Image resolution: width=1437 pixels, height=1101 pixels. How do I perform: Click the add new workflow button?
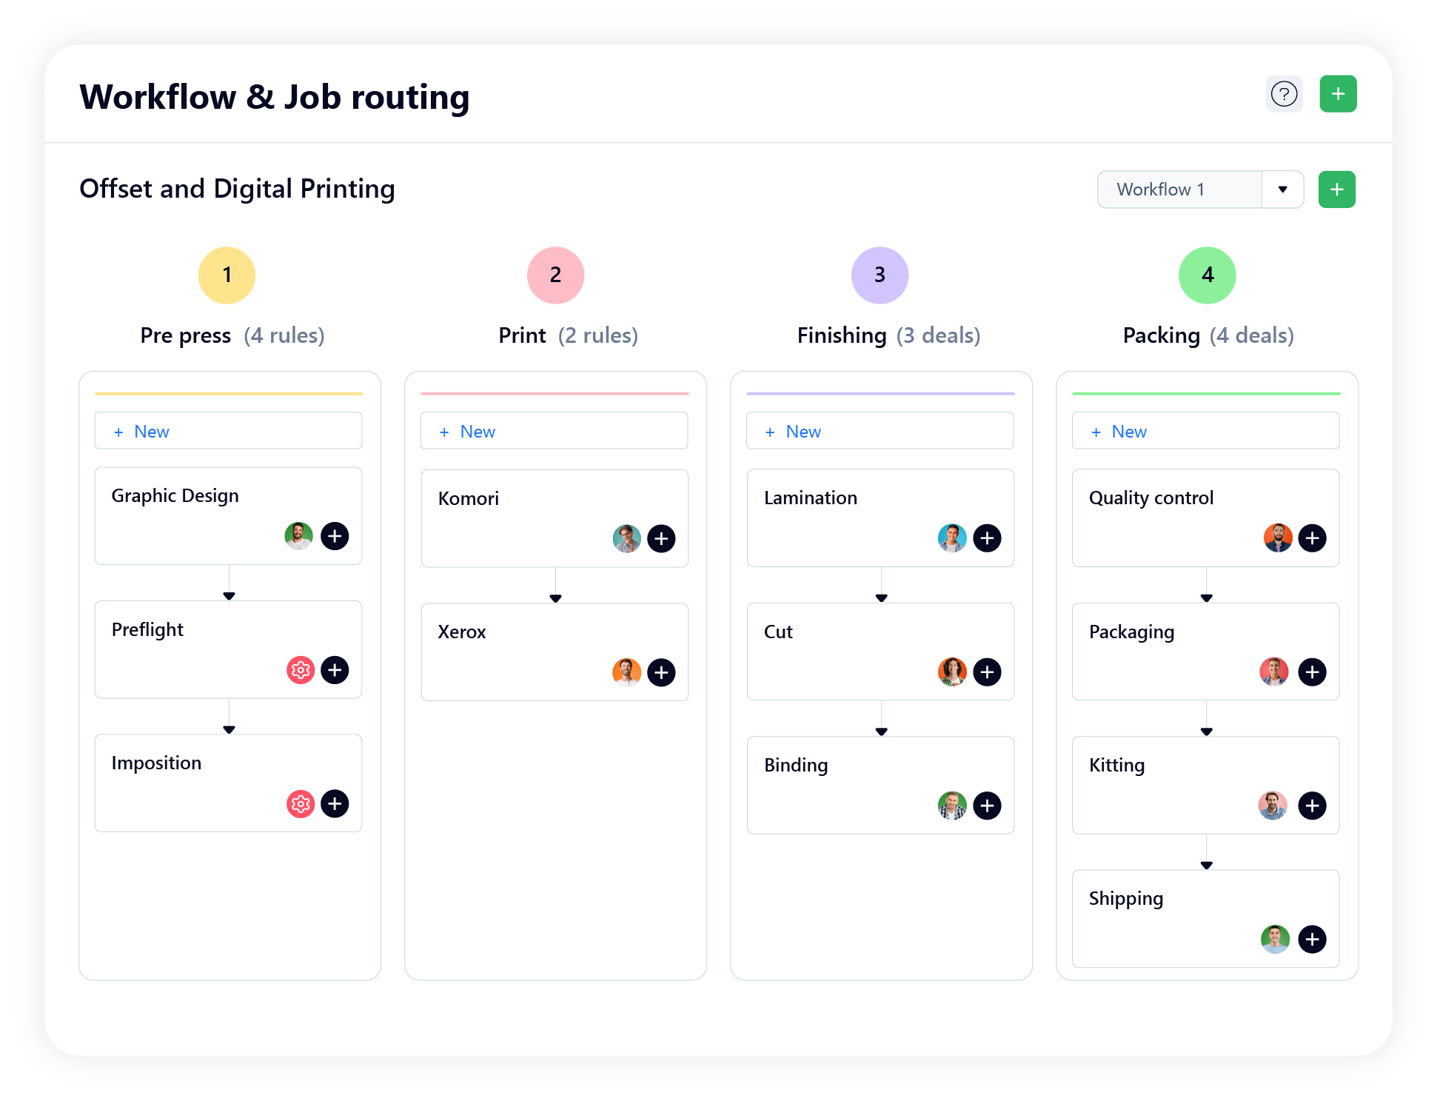(x=1338, y=190)
